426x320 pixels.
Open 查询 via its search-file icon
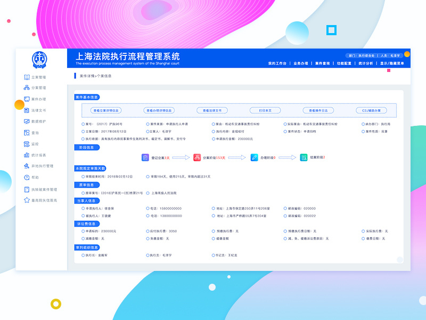27,133
